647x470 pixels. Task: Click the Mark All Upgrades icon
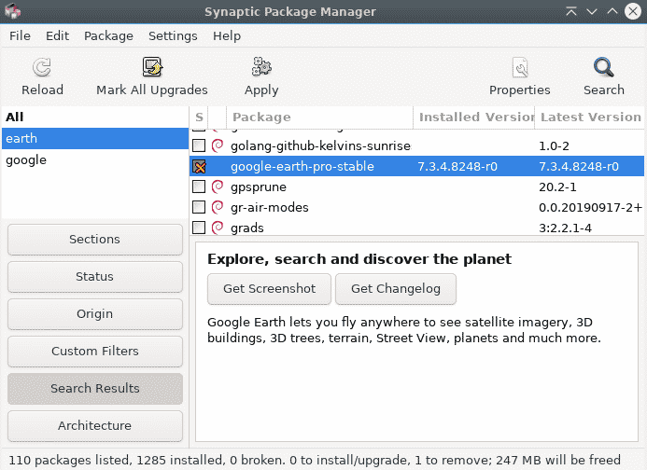point(152,67)
